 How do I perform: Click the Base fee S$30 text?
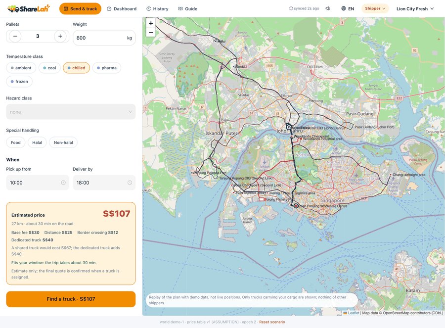pos(25,233)
